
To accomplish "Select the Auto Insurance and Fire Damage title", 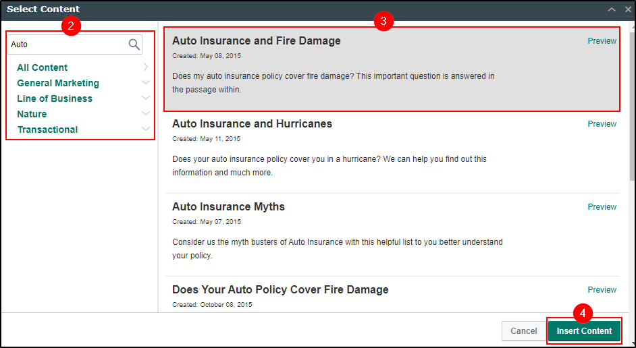I will pos(257,40).
